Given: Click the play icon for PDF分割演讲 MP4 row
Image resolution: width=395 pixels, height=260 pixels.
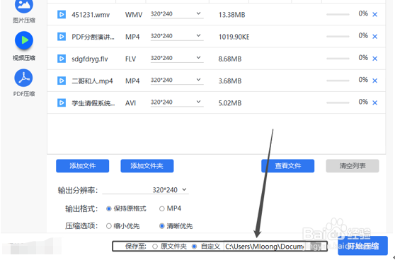Looking at the screenshot, I should pyautogui.click(x=62, y=37).
